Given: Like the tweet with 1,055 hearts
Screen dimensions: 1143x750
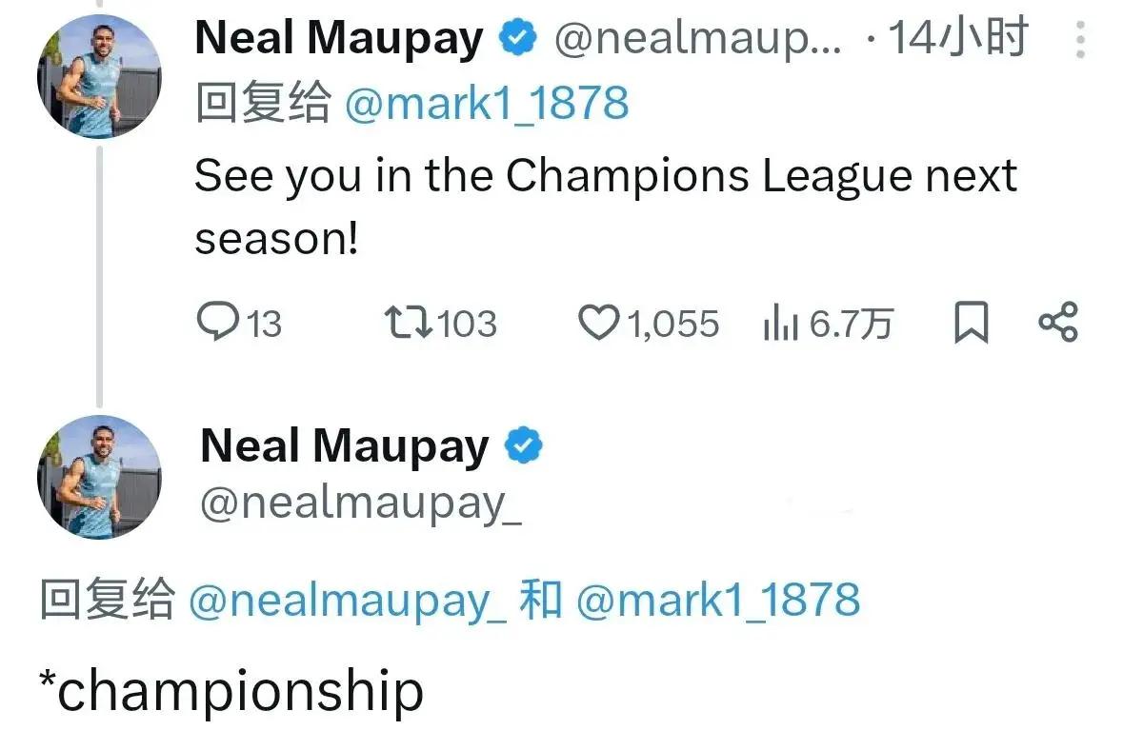Looking at the screenshot, I should [x=599, y=324].
